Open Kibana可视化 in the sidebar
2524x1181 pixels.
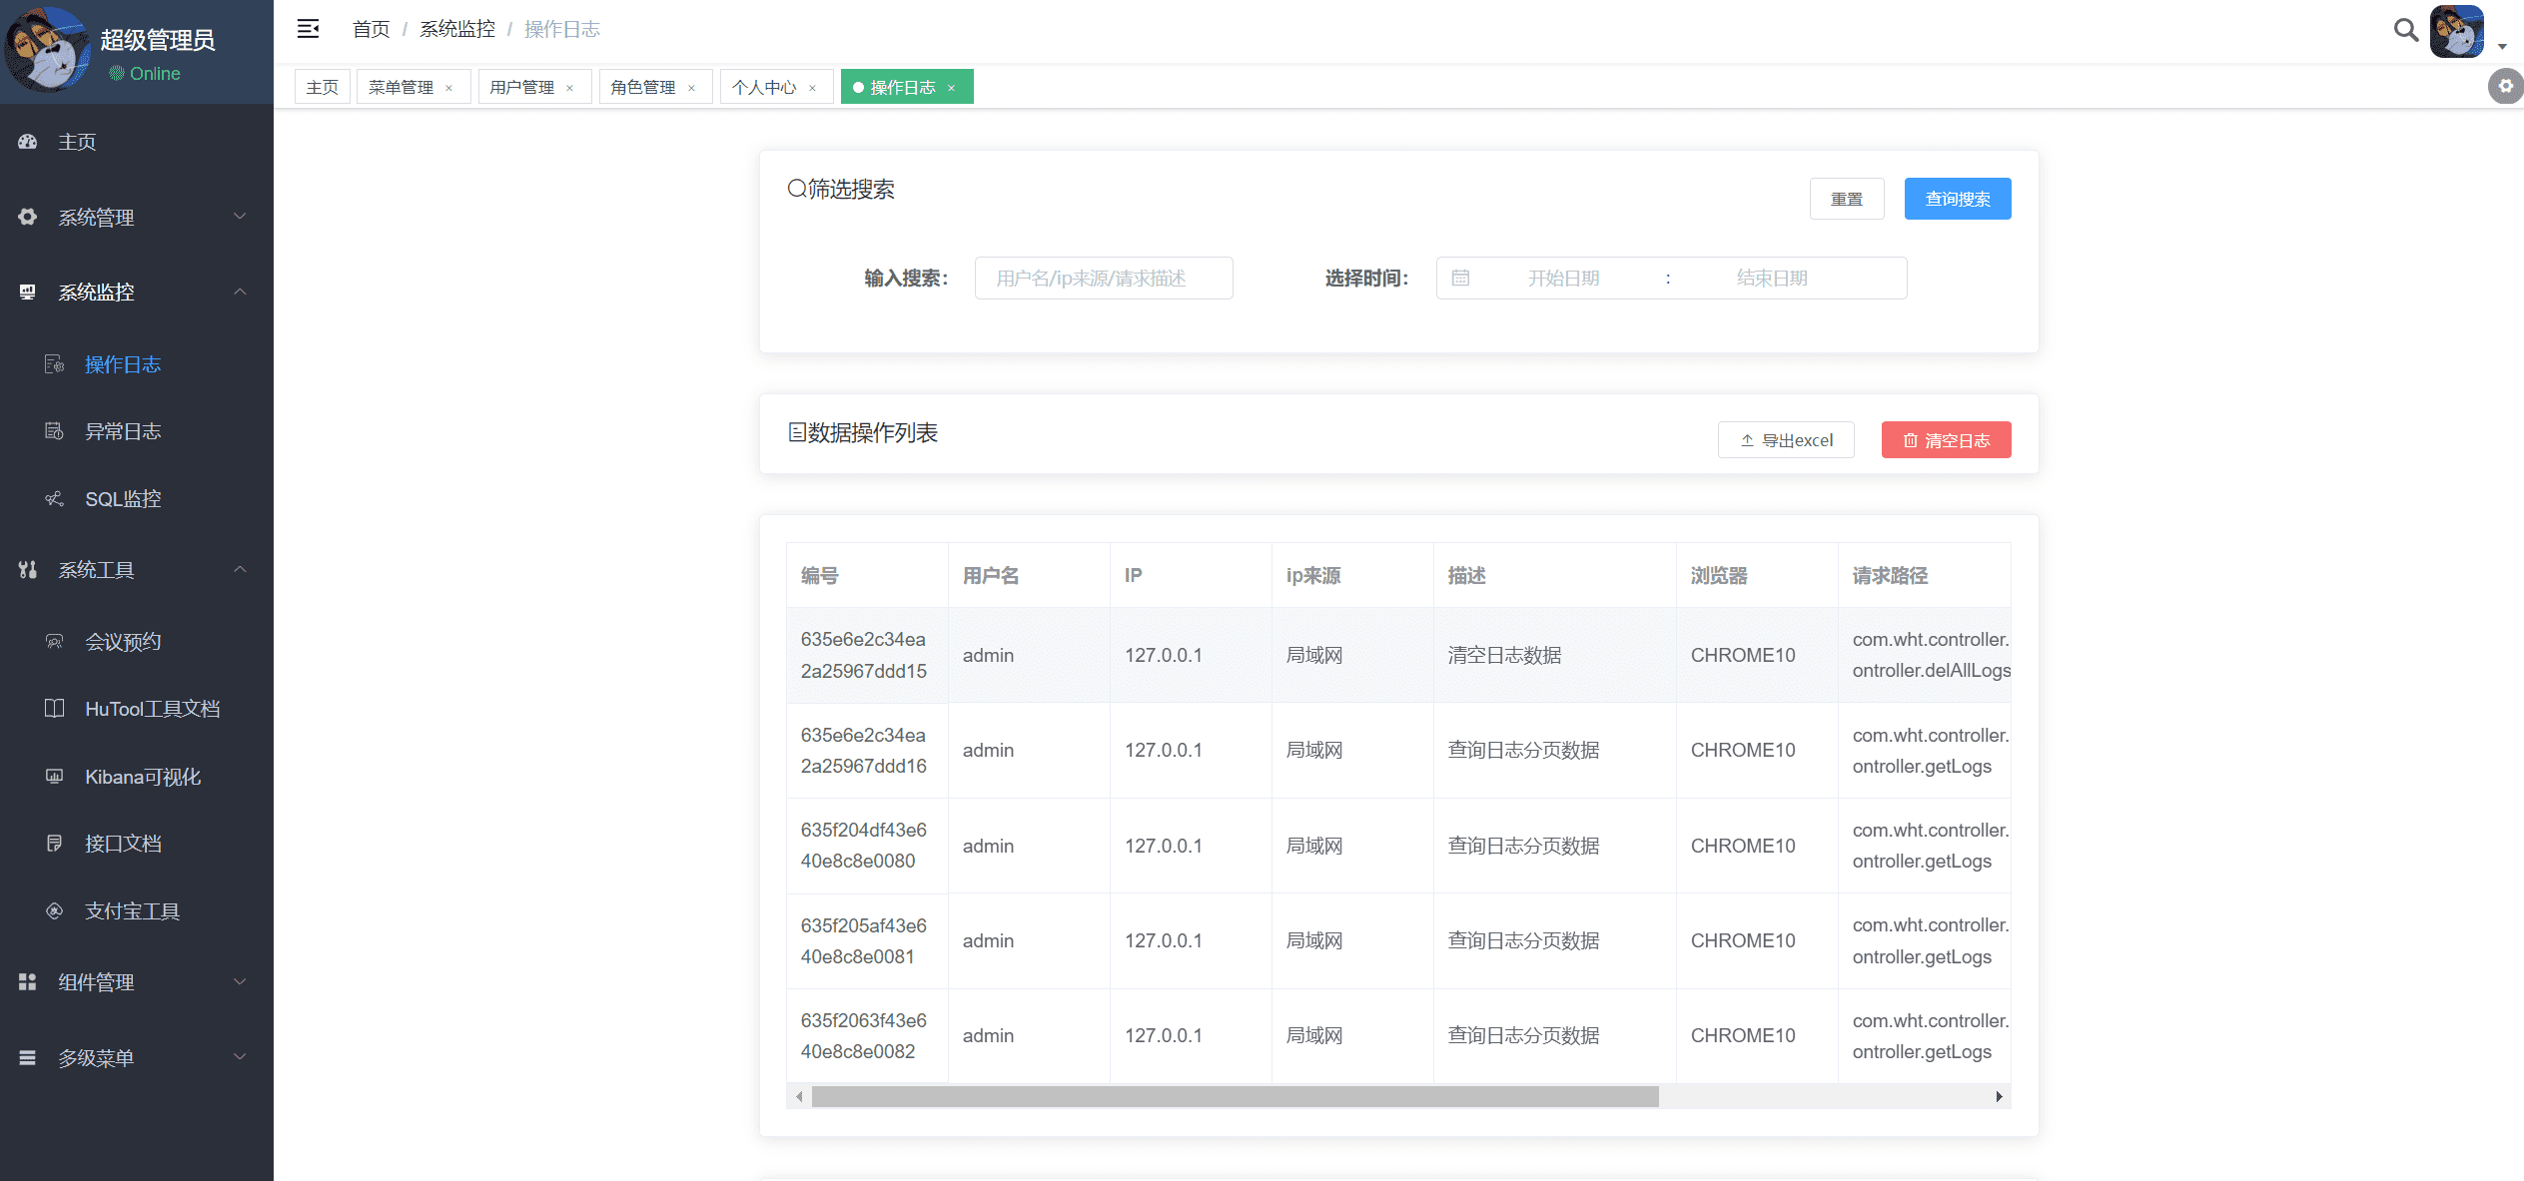pos(143,777)
